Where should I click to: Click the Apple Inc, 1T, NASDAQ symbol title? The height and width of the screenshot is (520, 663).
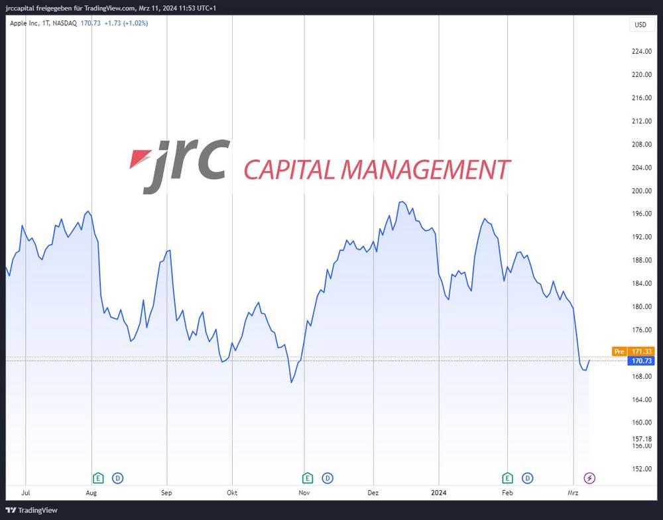click(43, 23)
